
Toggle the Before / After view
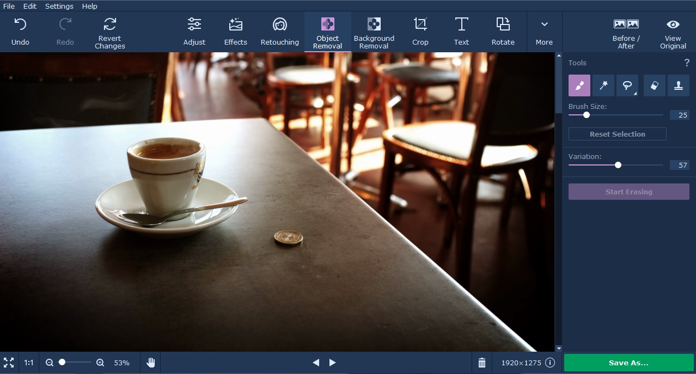[x=626, y=32]
